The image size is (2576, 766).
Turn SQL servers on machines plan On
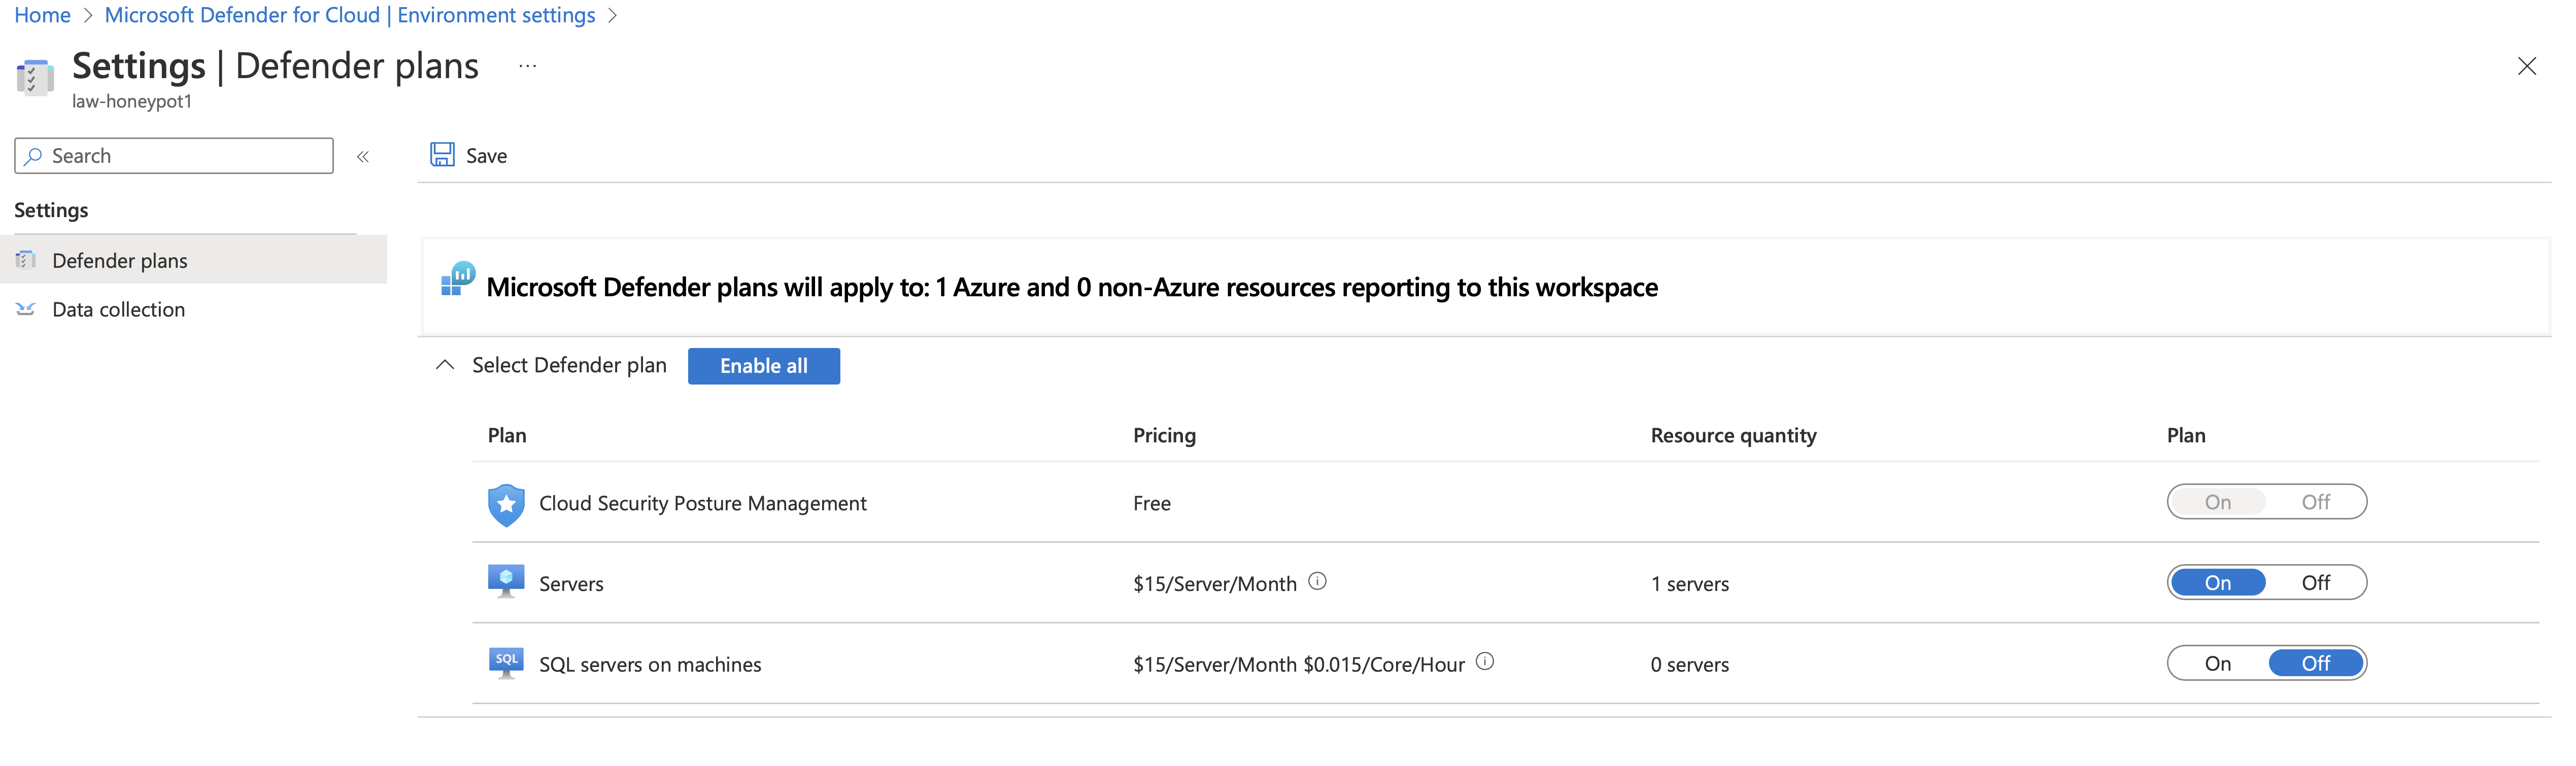2217,664
